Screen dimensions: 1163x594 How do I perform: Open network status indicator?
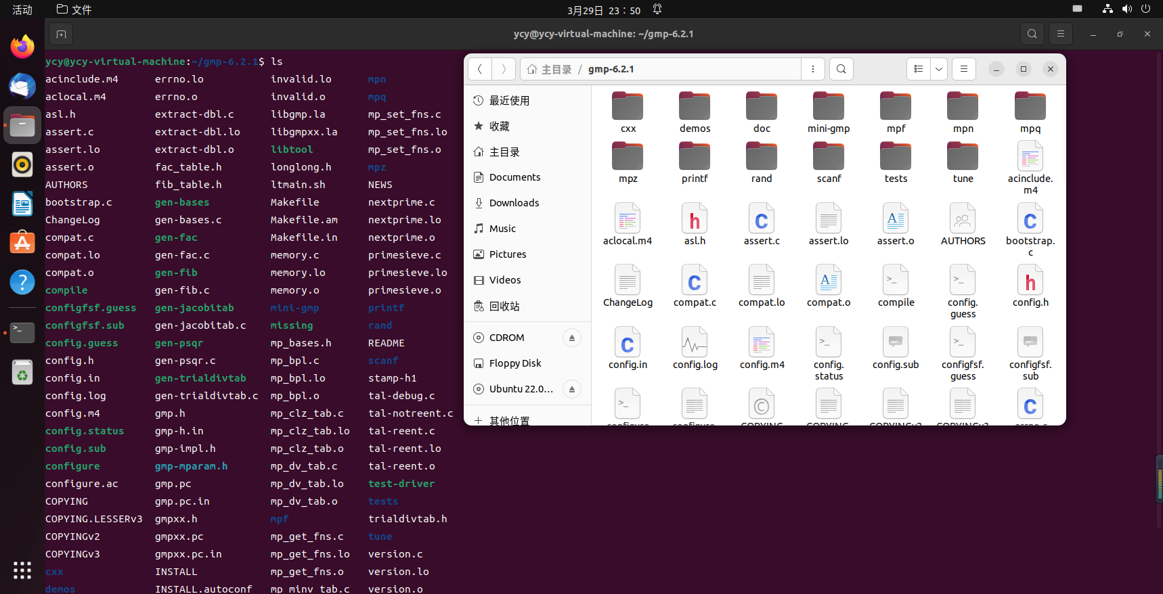[1107, 9]
